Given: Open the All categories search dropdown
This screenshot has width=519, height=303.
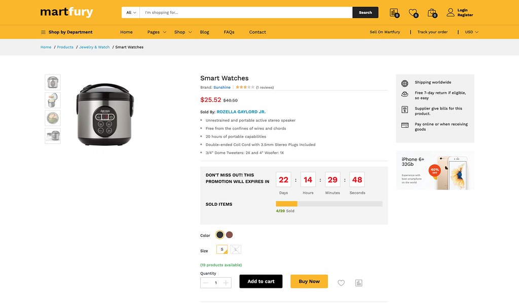Looking at the screenshot, I should (x=131, y=13).
